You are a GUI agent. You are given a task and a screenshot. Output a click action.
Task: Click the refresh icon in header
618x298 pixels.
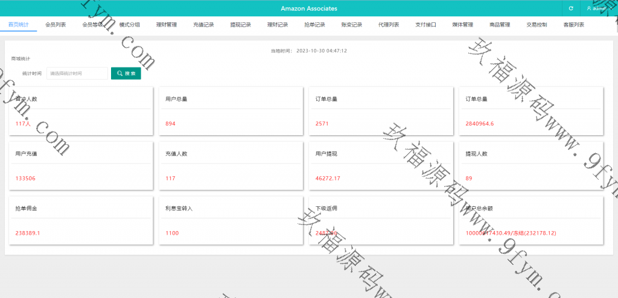[570, 8]
